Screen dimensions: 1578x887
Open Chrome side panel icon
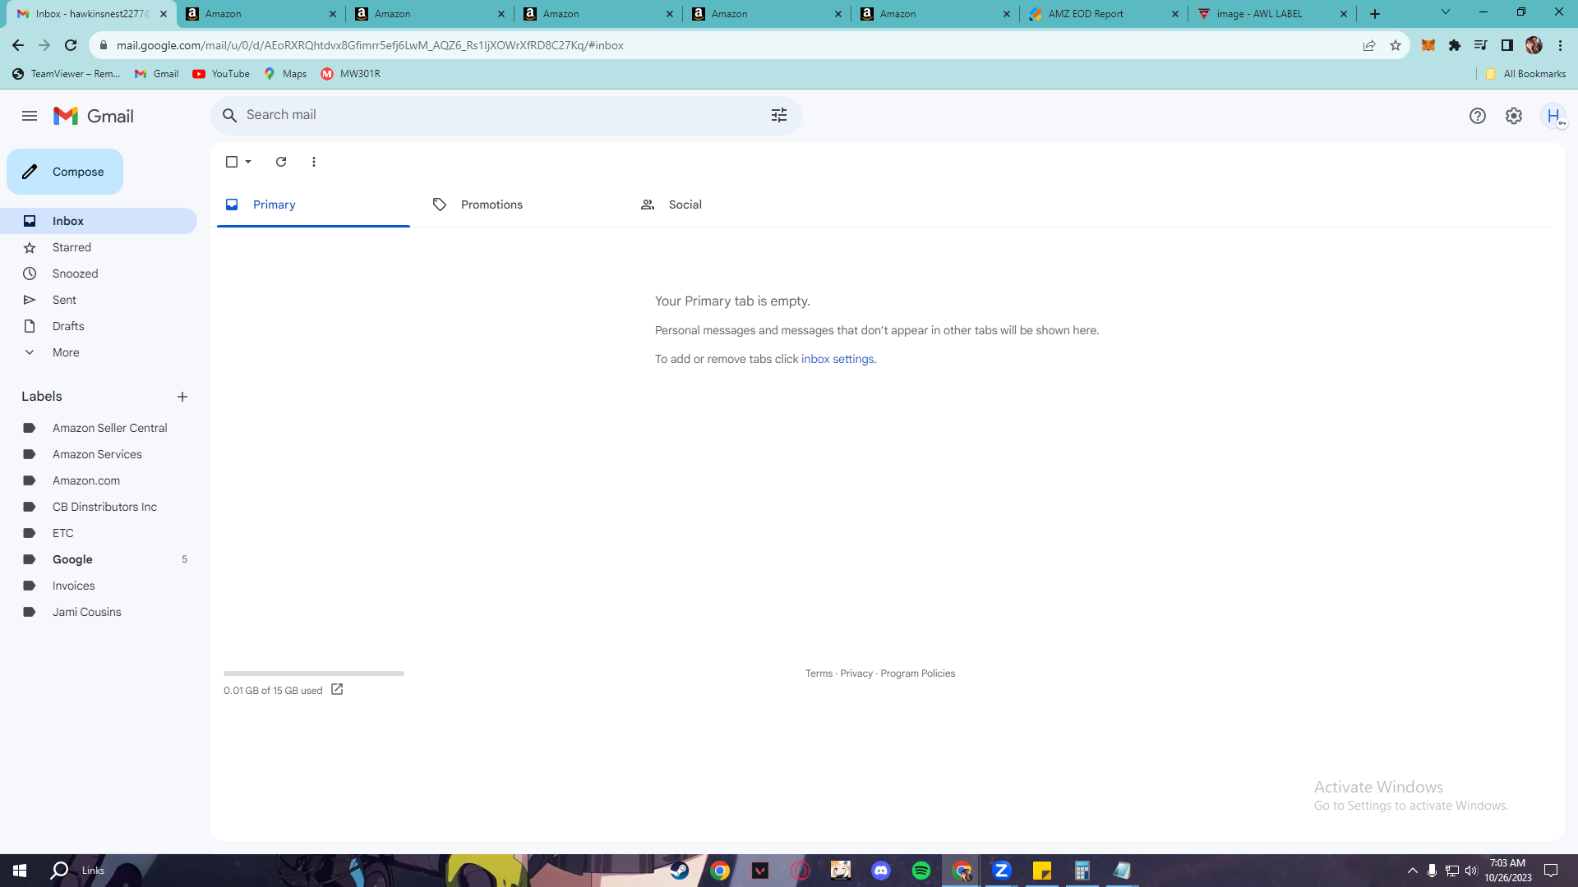[x=1507, y=45]
